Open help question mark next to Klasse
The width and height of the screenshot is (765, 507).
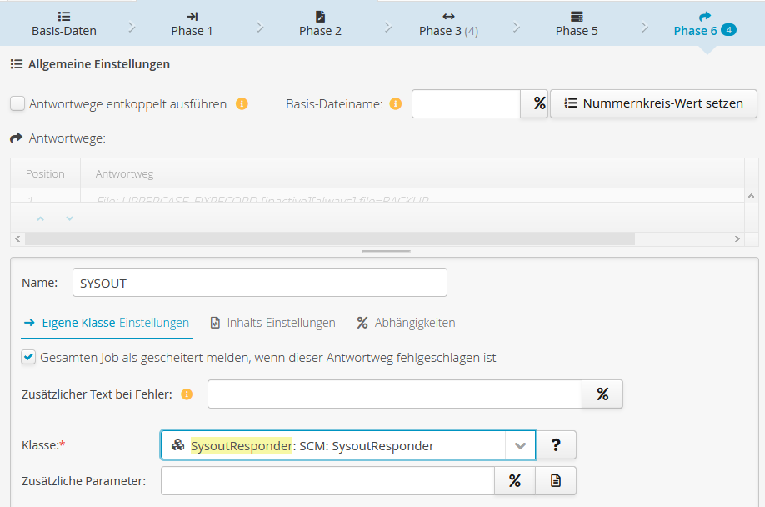click(x=556, y=445)
